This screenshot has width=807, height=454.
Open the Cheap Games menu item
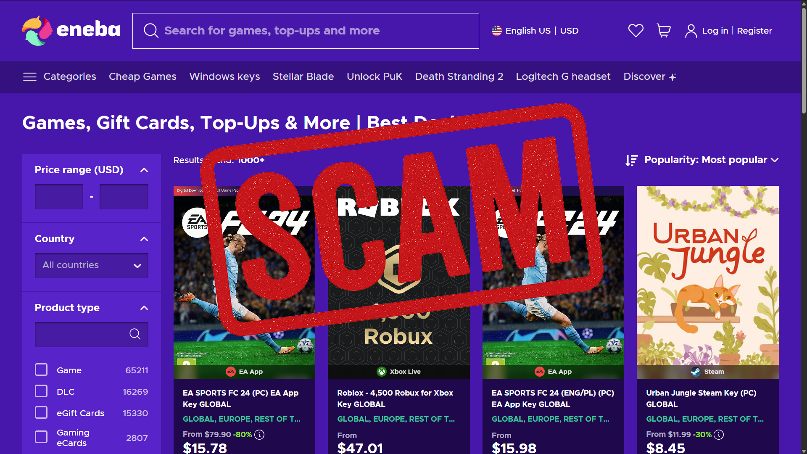click(x=142, y=77)
